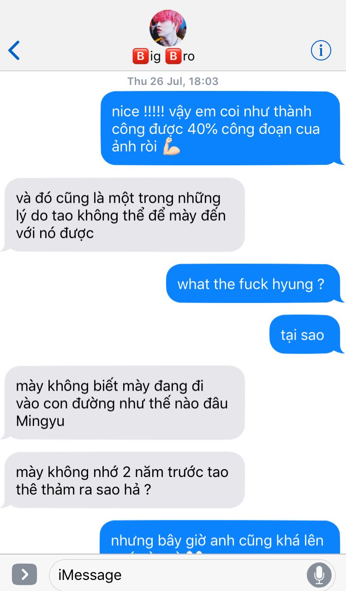Select the message mentioning Mingyu
346x591 pixels.
(x=125, y=403)
